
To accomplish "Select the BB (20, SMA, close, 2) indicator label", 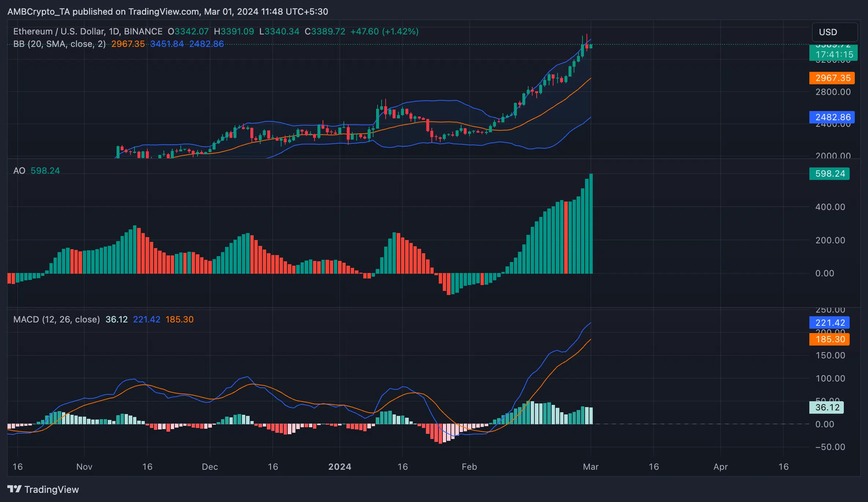I will pos(59,44).
